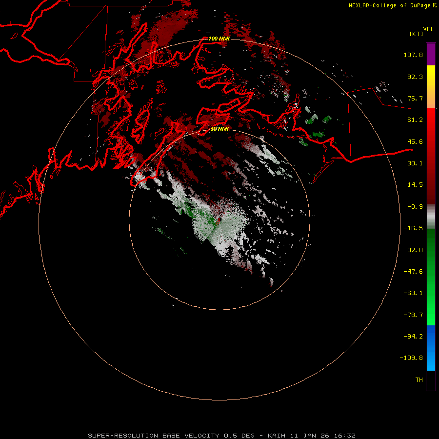439x439 pixels.
Task: Select the 107.8 legend value
Action: (413, 55)
